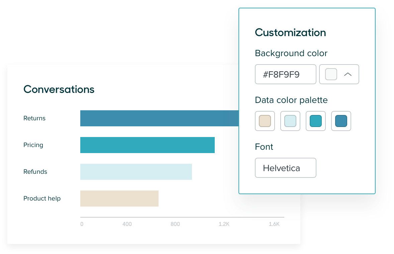This screenshot has height=254, width=394.
Task: Click the 1.2K axis tick label
Action: click(224, 224)
